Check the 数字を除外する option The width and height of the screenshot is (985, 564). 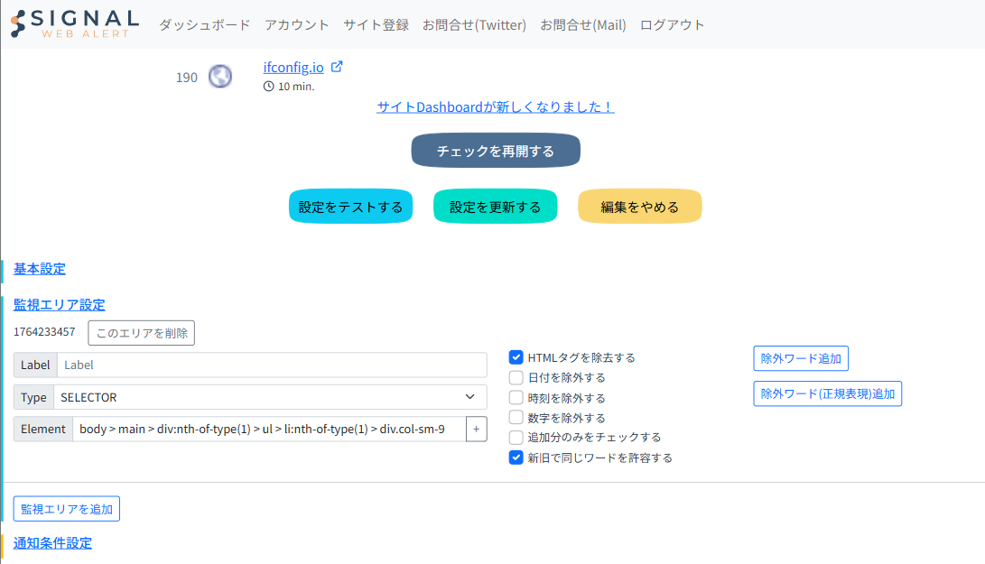click(516, 418)
